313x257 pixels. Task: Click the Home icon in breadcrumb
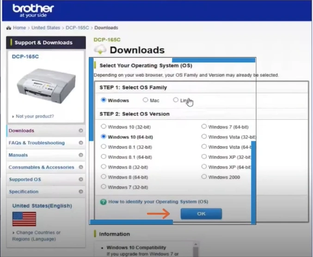(8, 28)
